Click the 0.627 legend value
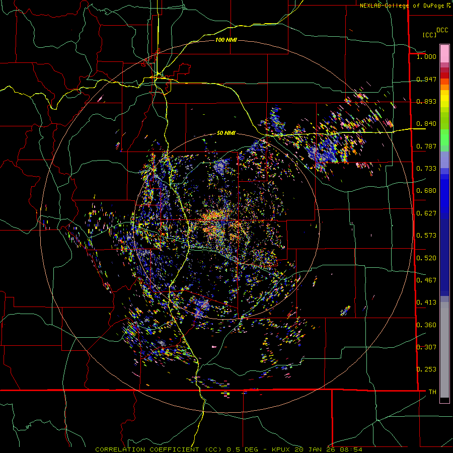Viewport: 453px width, 453px height. [426, 213]
